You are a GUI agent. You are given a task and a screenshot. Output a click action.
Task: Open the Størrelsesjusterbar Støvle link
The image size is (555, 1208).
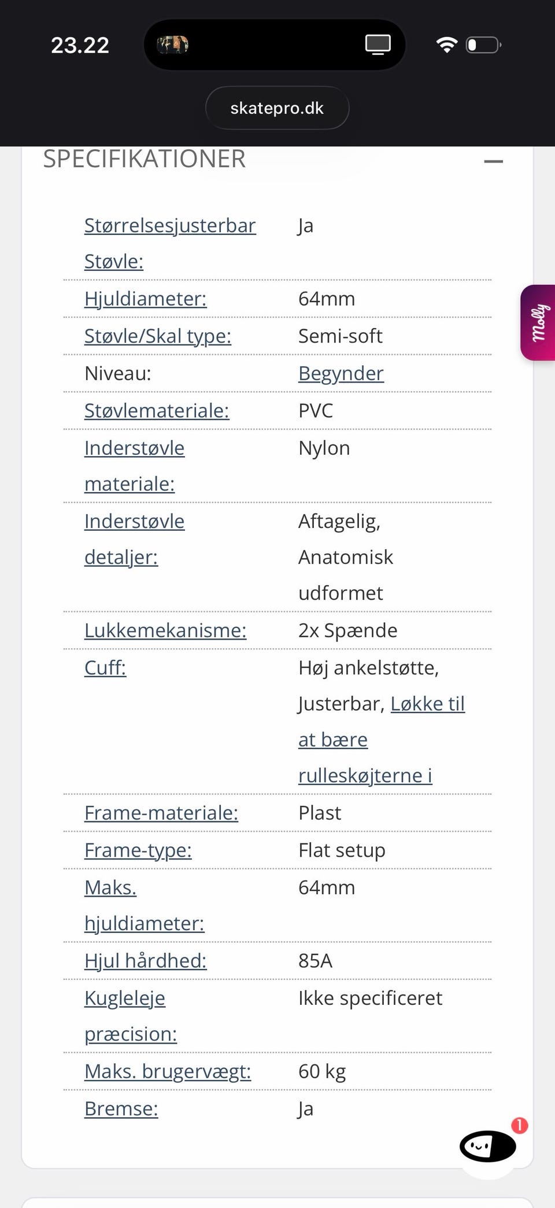point(170,243)
